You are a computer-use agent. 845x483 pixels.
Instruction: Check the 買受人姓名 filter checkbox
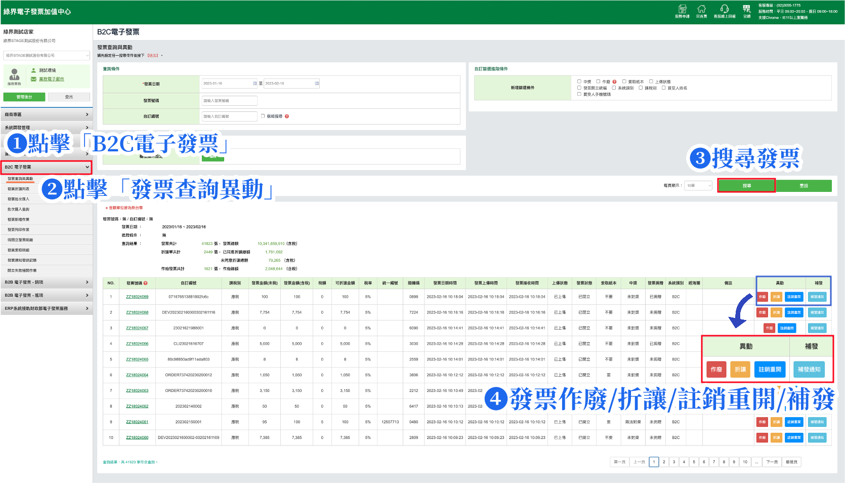click(x=663, y=88)
